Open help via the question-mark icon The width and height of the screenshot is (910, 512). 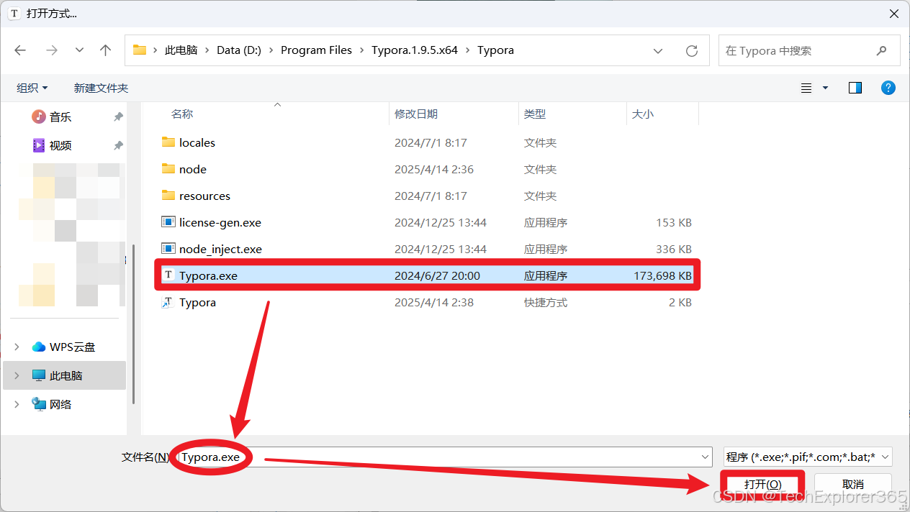[888, 88]
